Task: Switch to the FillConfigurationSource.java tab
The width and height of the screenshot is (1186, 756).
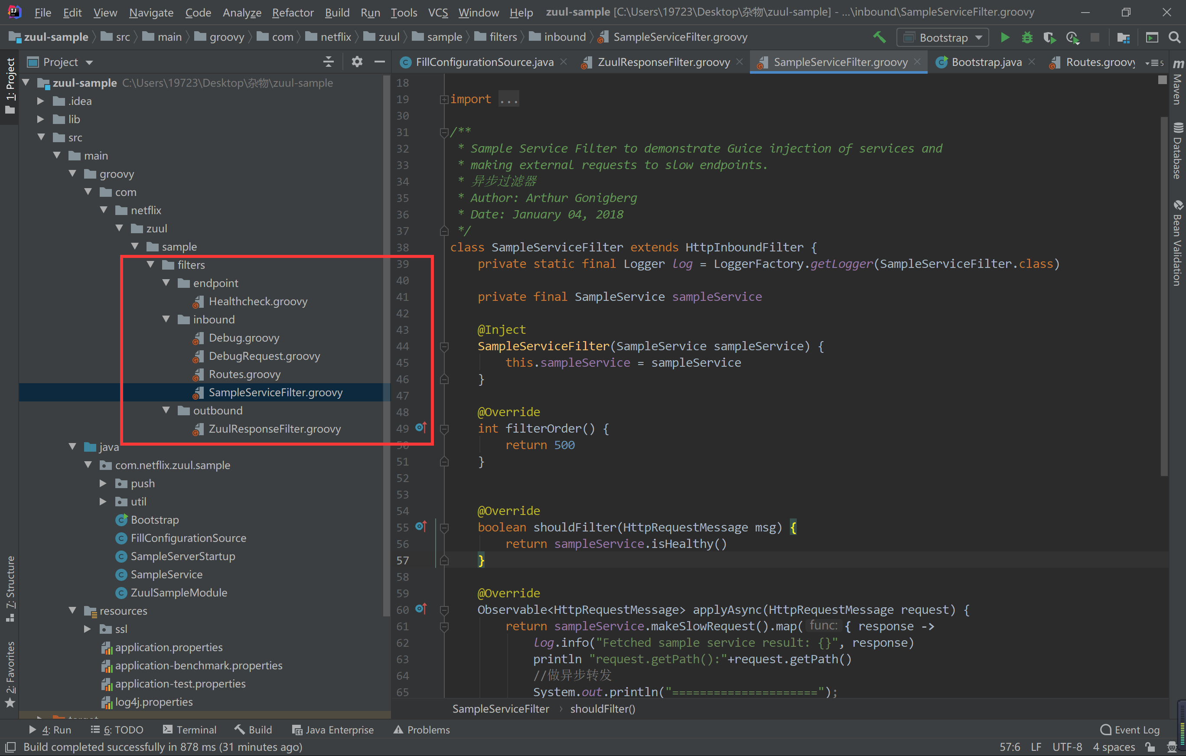Action: click(485, 62)
